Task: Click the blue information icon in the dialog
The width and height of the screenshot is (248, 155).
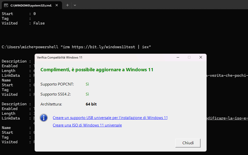Action: (44, 117)
